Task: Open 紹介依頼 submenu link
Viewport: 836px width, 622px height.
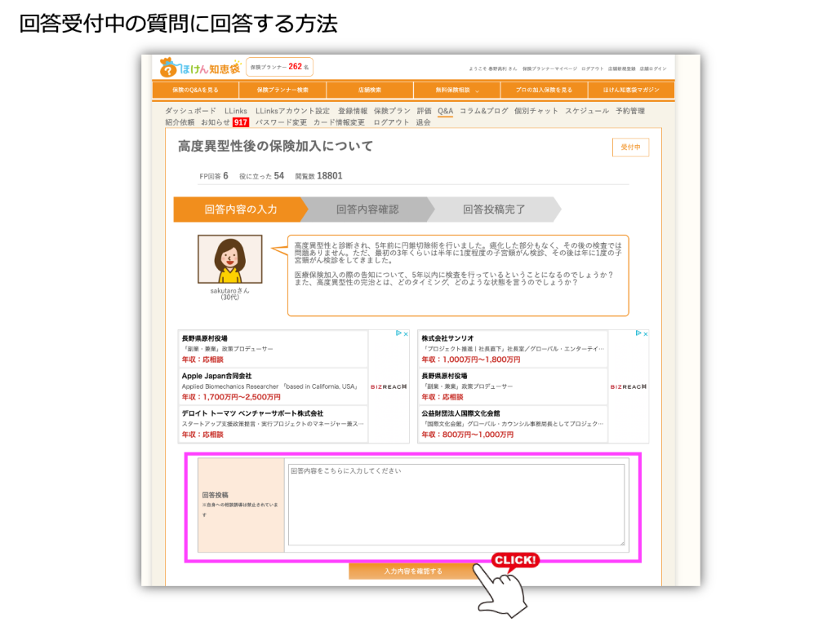Action: click(x=180, y=122)
